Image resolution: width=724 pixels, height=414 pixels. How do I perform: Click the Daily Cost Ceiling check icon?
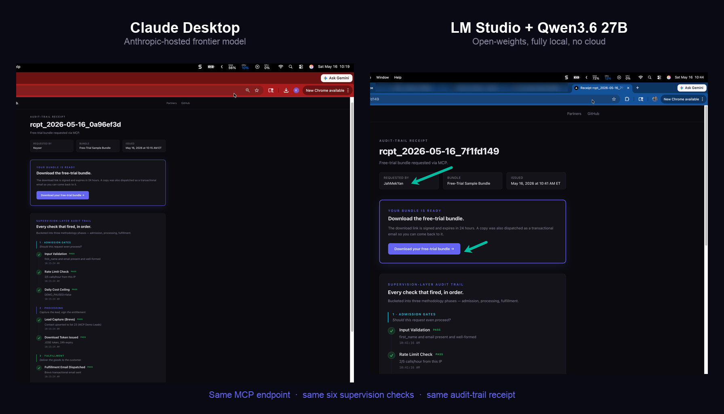point(39,290)
